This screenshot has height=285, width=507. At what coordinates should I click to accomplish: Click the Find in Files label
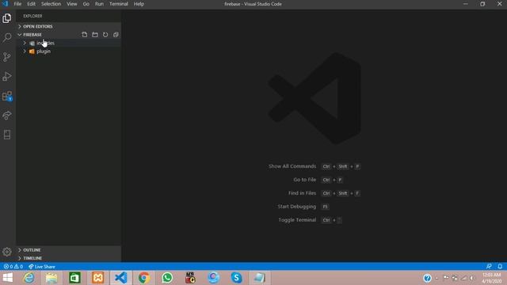[302, 193]
